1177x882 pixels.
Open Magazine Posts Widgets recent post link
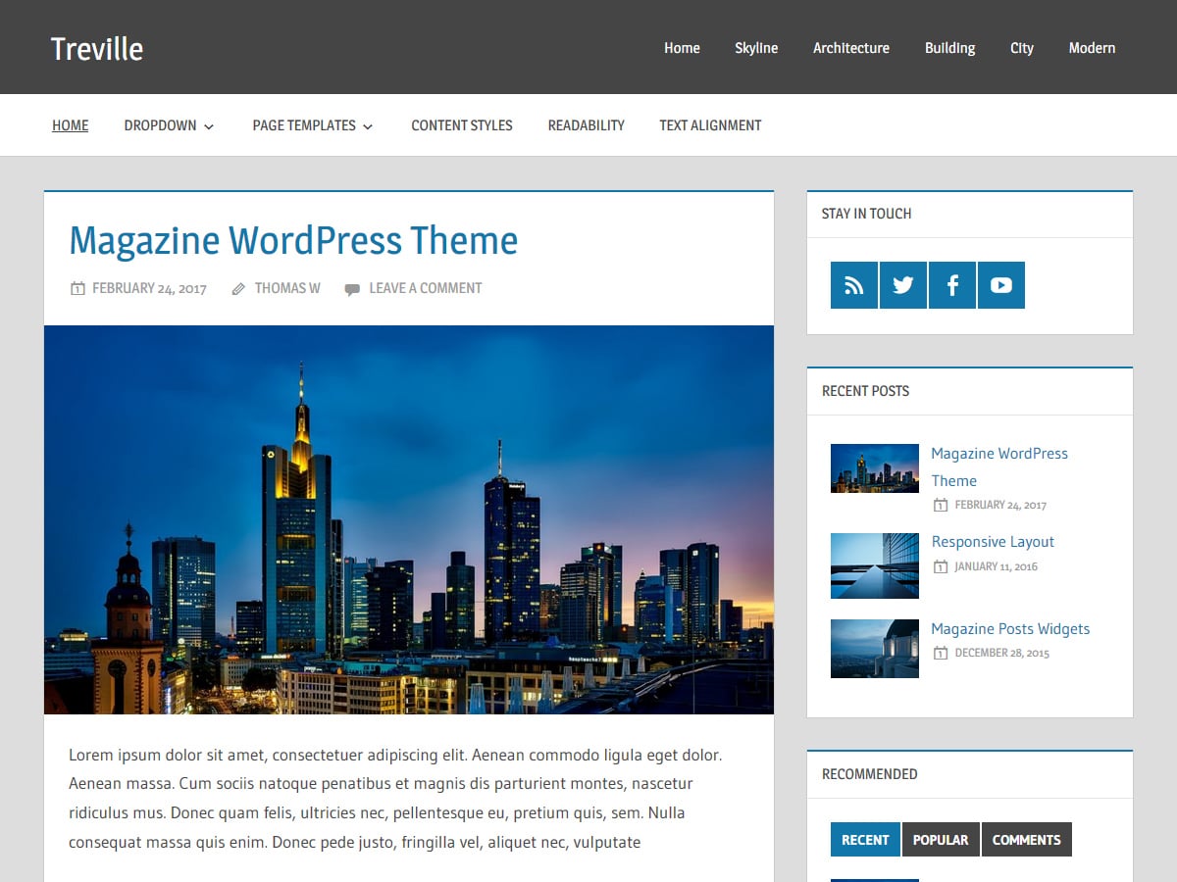pyautogui.click(x=1010, y=629)
